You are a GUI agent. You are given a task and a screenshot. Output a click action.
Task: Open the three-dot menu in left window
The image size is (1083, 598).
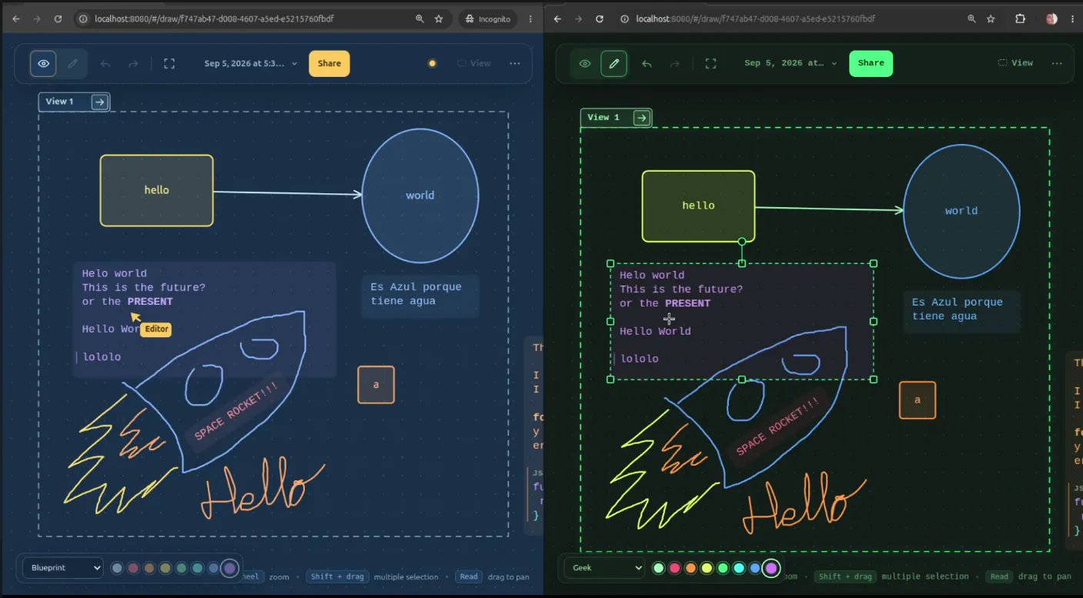coord(515,64)
